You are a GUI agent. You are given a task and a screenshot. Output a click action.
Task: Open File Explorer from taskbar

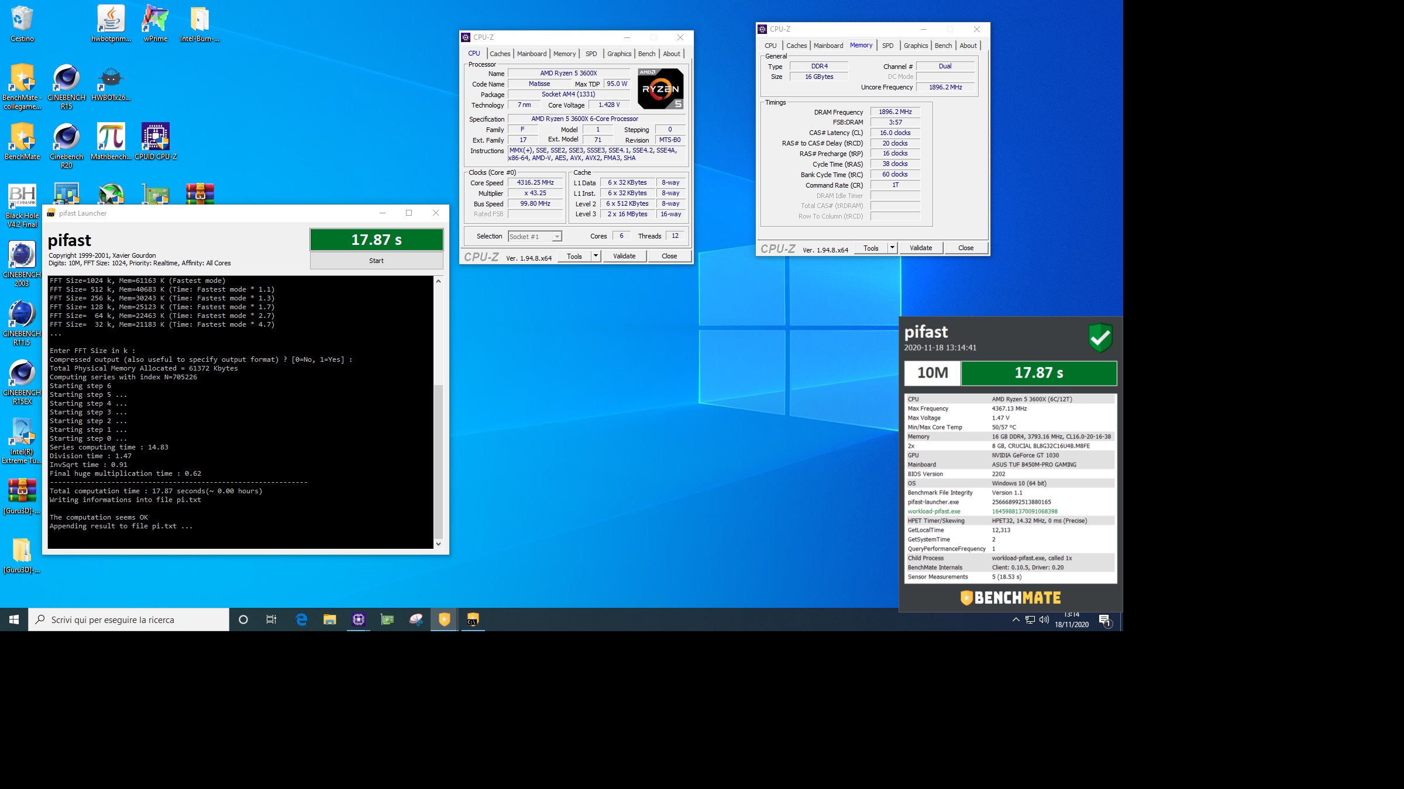pos(330,620)
